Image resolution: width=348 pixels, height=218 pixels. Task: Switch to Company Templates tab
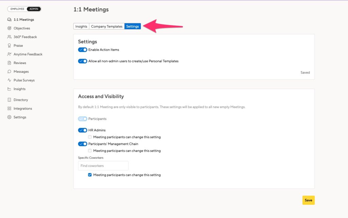107,27
